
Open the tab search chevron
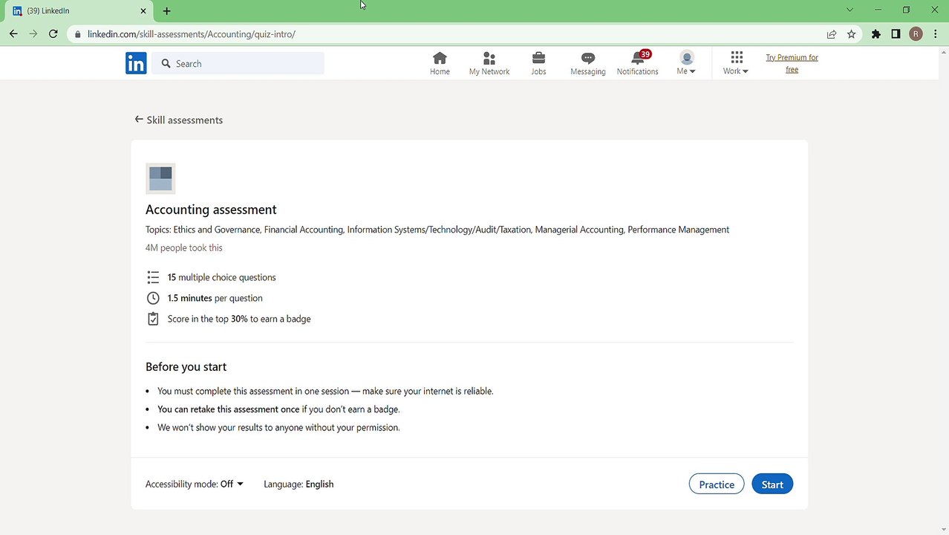click(x=850, y=10)
